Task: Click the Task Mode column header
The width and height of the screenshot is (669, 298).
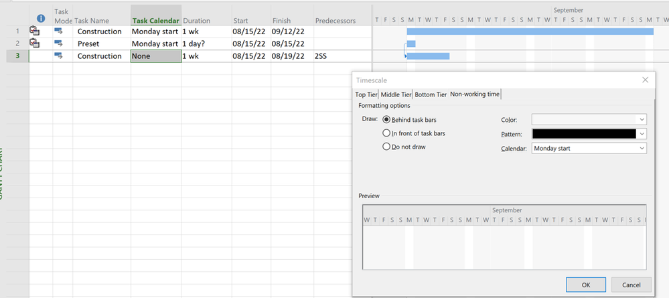Action: point(63,15)
